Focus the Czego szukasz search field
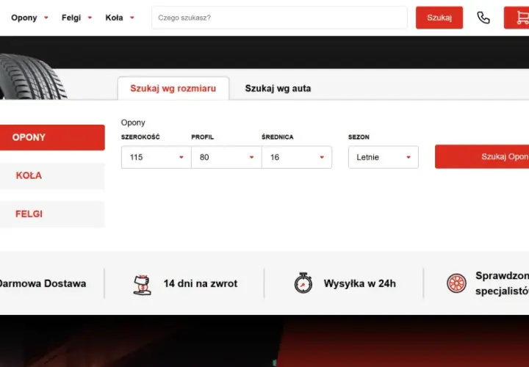This screenshot has height=367, width=529. (x=280, y=18)
